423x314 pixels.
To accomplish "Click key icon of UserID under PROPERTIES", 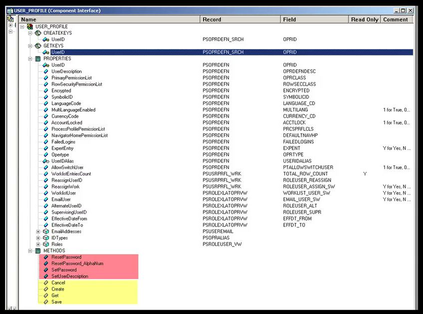I will point(46,65).
